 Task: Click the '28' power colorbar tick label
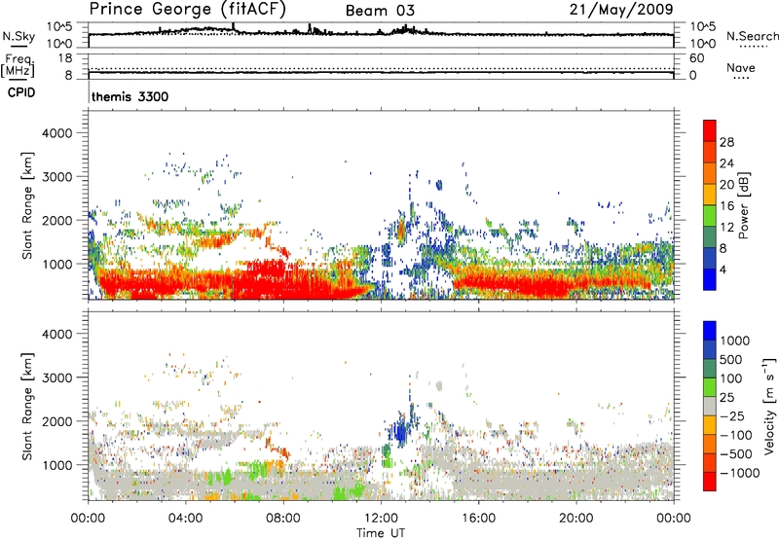[x=726, y=142]
